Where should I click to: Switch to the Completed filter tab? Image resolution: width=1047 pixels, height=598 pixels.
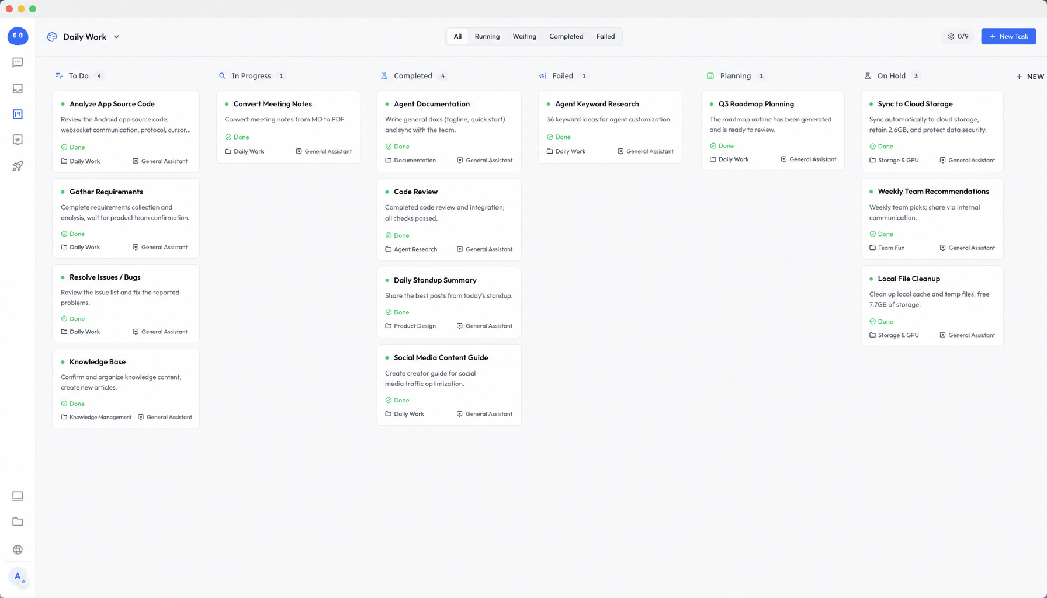coord(566,36)
